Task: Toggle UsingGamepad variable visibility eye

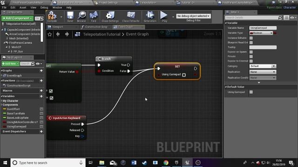Action: [41, 127]
